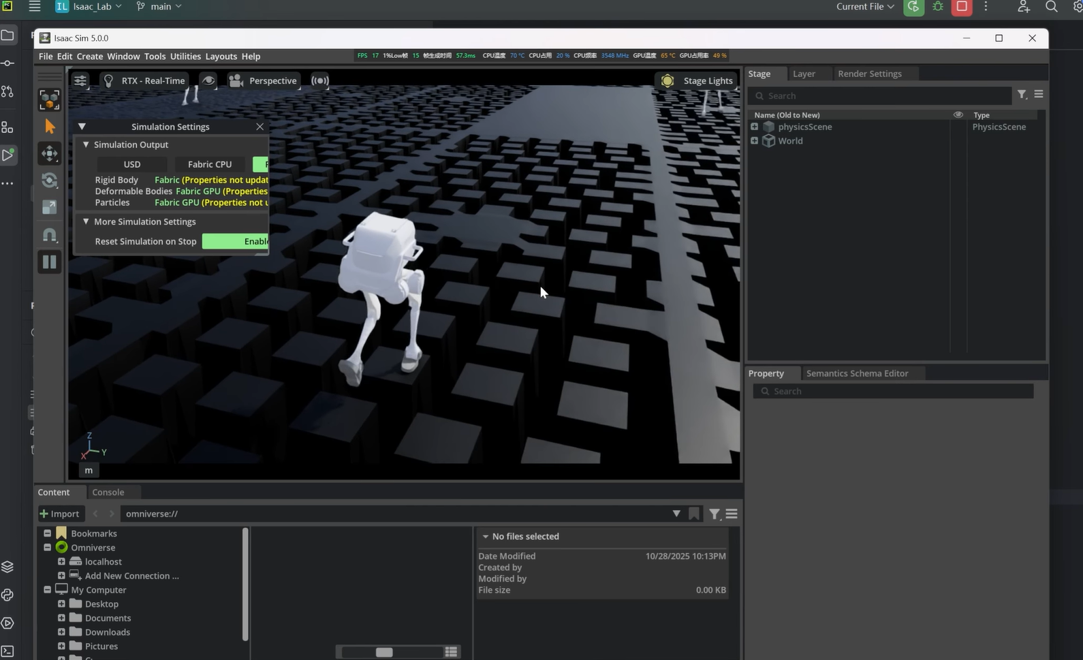The image size is (1083, 660).
Task: Open the Stage panel options hamburger menu
Action: point(1039,94)
